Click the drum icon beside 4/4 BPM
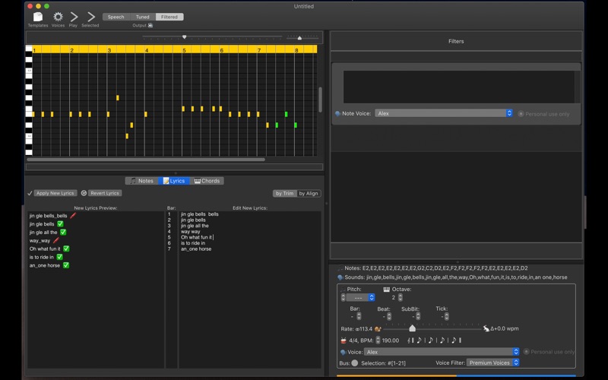 (x=344, y=340)
